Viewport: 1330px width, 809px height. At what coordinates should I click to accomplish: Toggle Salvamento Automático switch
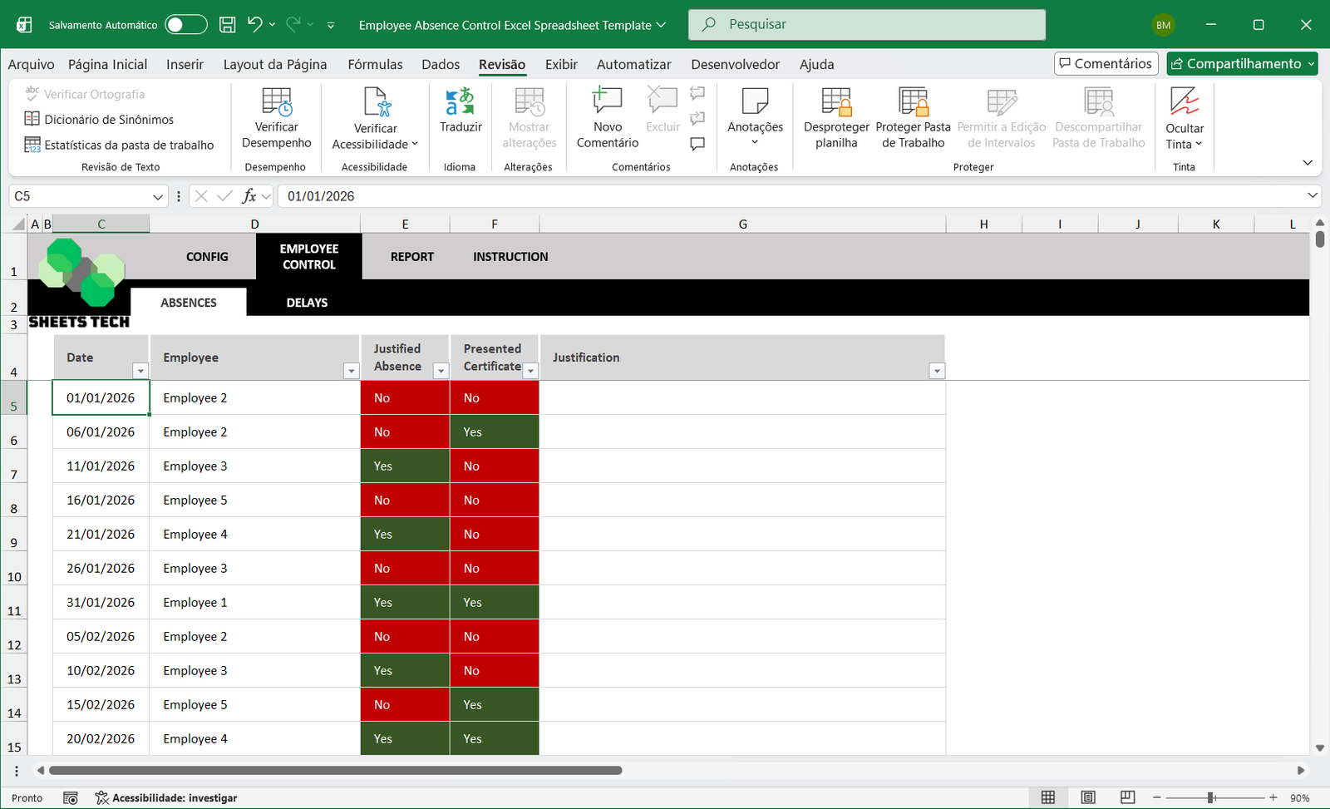tap(185, 25)
